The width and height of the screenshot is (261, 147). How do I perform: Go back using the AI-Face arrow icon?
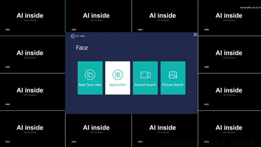click(73, 36)
